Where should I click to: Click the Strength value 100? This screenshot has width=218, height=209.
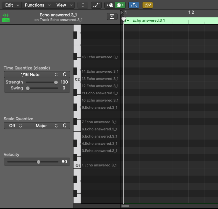64,82
